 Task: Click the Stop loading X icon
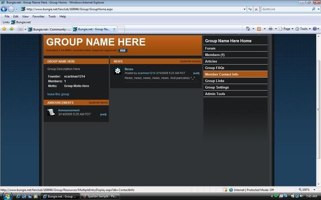click(256, 9)
